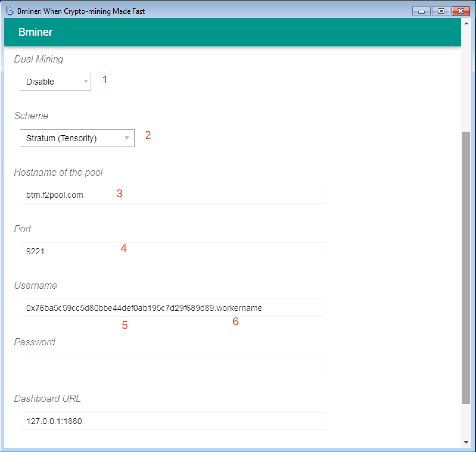Click the Port label
This screenshot has width=476, height=452.
tap(23, 229)
